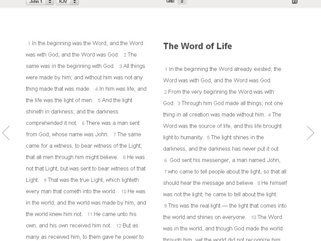Open the John 1 chapter selector dropdown
Viewport: 321px width, 241px height.
(40, 2)
